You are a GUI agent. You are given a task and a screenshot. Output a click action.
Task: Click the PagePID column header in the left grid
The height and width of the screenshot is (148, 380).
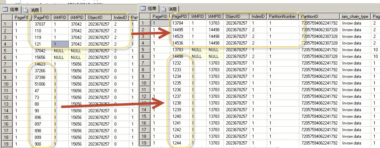pyautogui.click(x=42, y=17)
